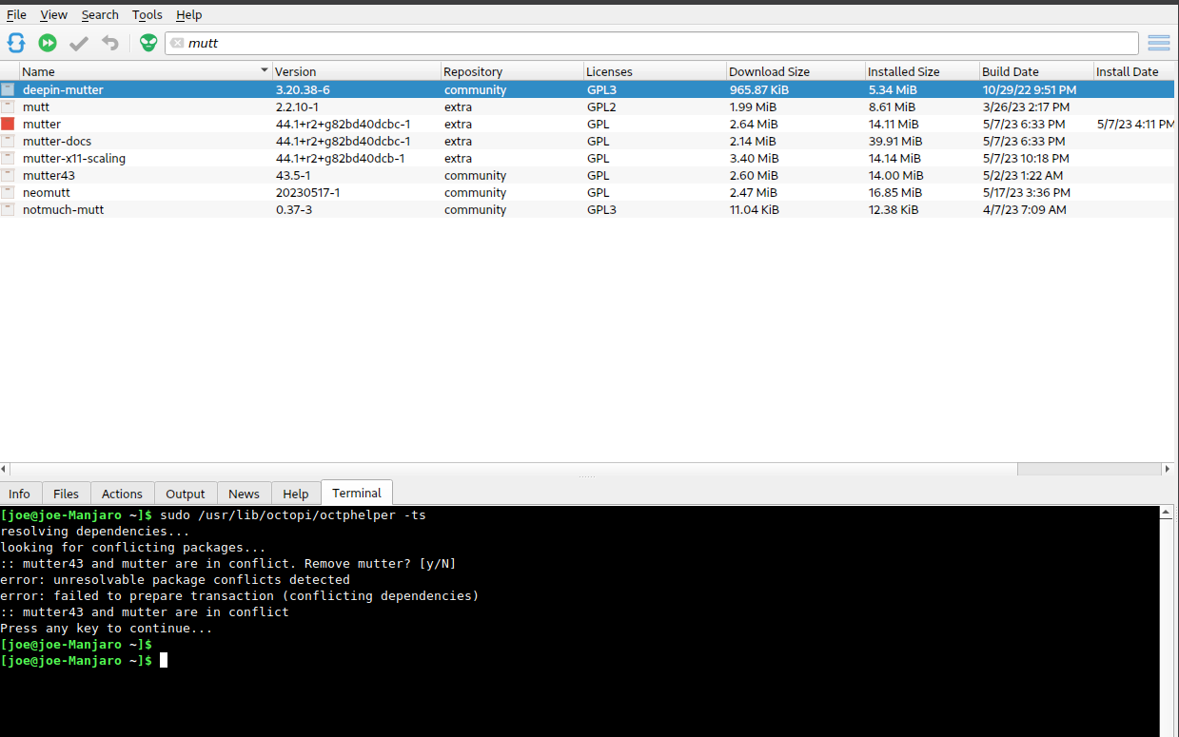
Task: Click the red installed icon of the mutter row
Action: tap(8, 124)
